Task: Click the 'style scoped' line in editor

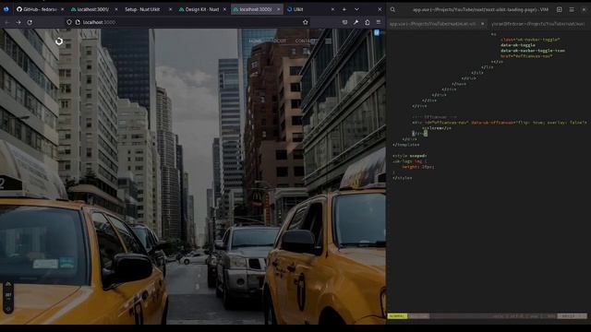Action: pyautogui.click(x=410, y=156)
